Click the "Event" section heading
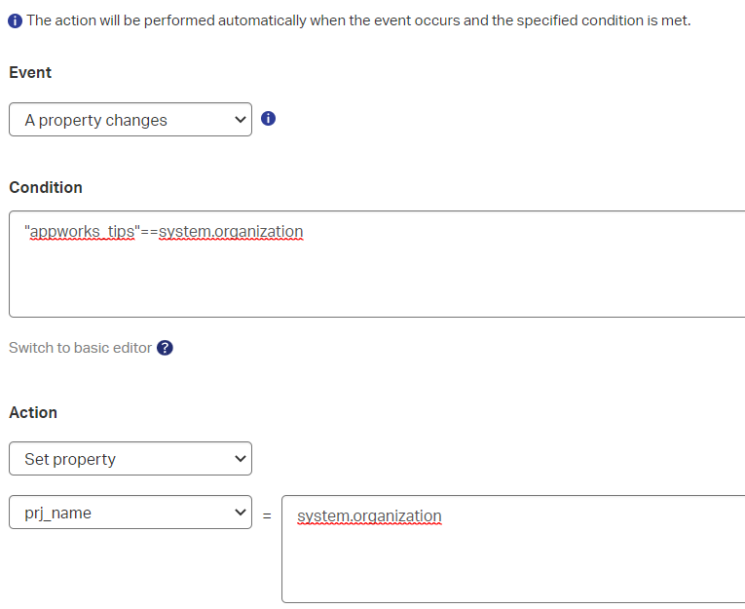Screen dimensions: 745x609 [x=30, y=73]
